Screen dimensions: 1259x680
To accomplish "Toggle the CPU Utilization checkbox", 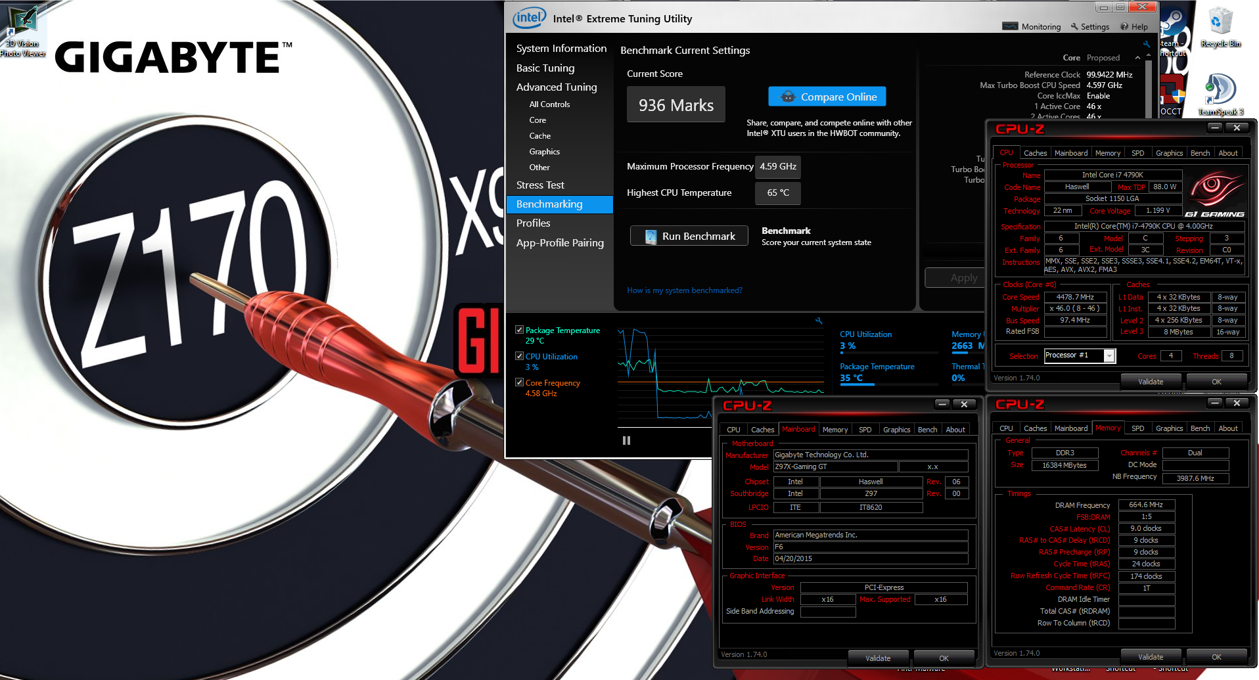I will (x=519, y=356).
